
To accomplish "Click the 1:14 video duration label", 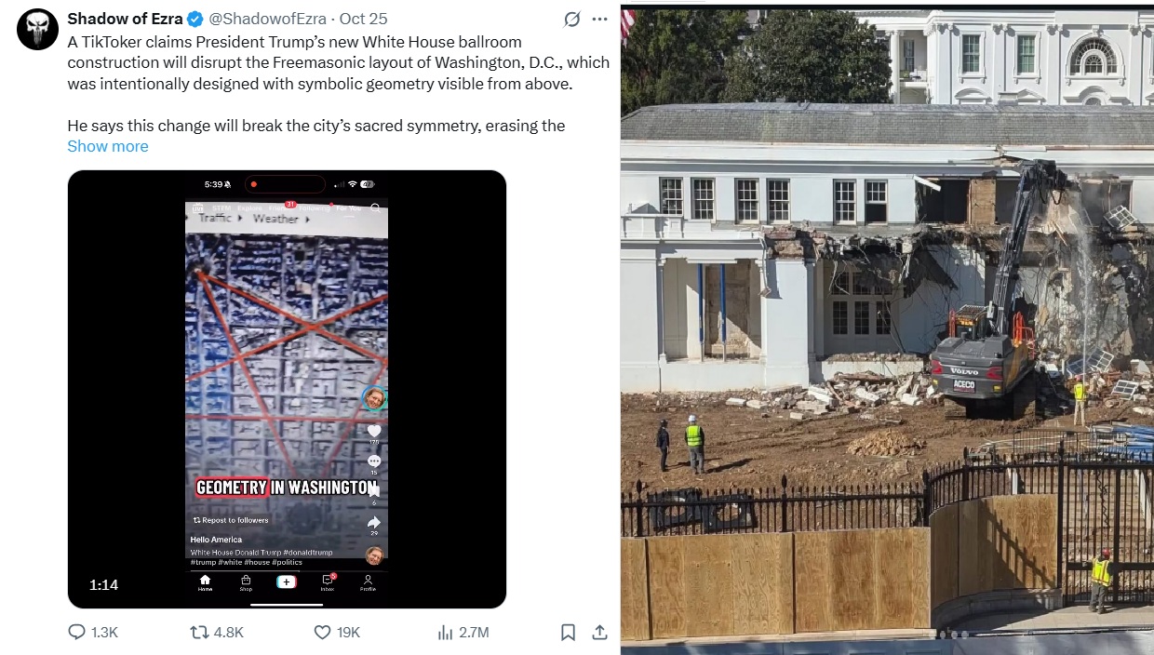I will [104, 584].
